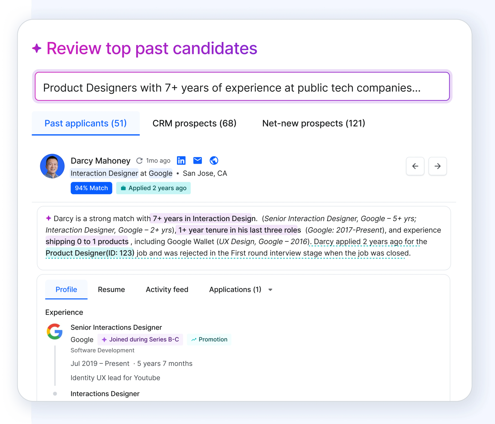Go to next candidate with right arrow
The width and height of the screenshot is (495, 424).
coord(438,166)
